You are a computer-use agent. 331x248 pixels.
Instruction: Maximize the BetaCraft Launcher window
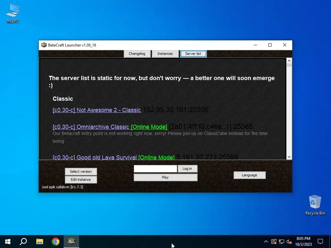tap(270, 45)
